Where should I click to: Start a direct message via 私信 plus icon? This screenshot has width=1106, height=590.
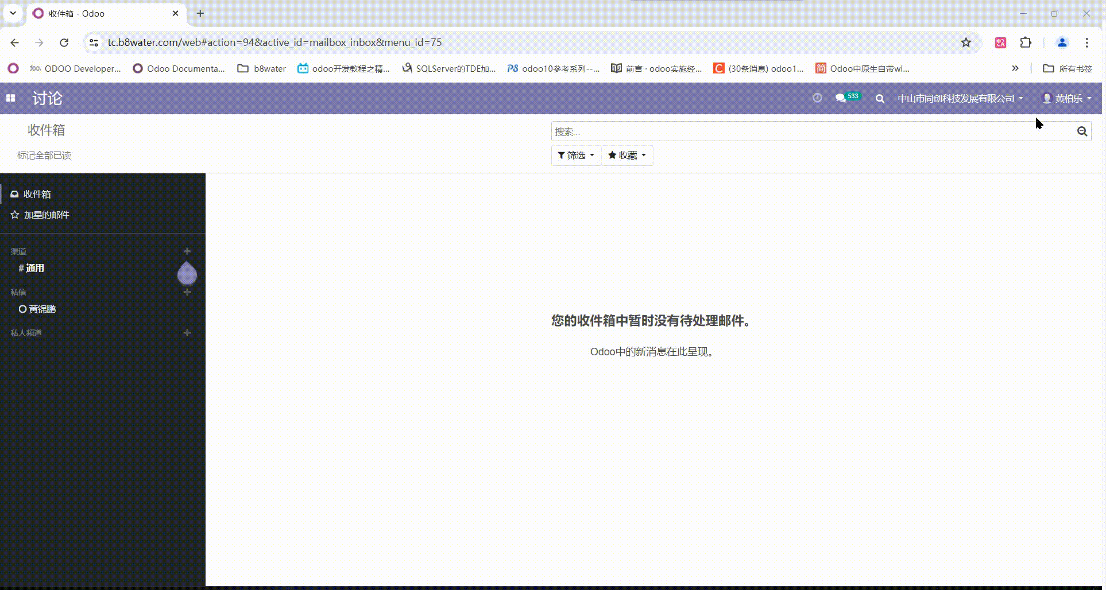click(x=187, y=292)
